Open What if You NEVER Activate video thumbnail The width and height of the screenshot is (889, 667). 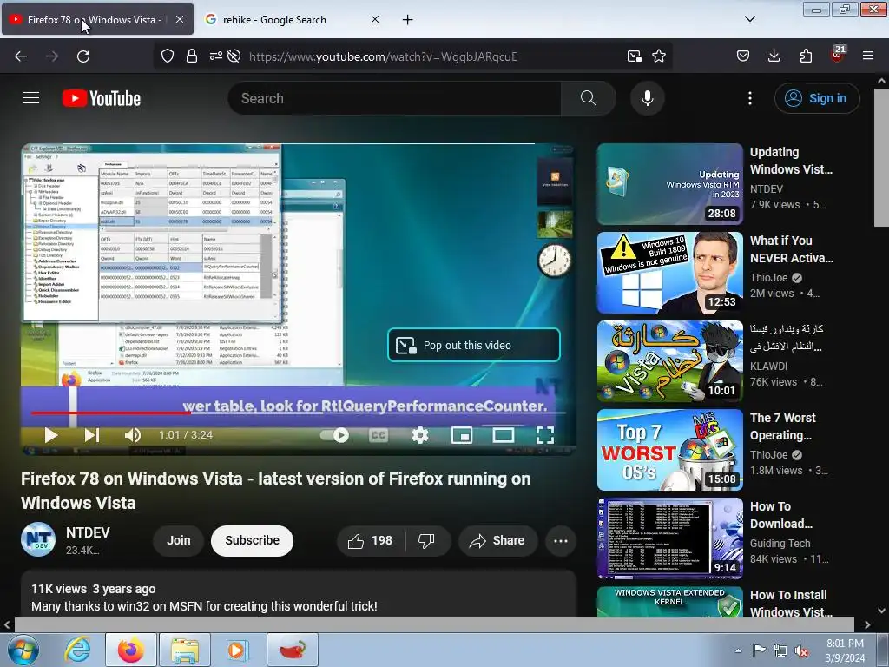point(669,273)
